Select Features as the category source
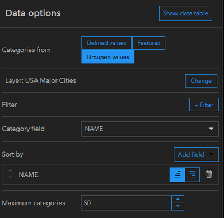The width and height of the screenshot is (224, 218). point(148,43)
